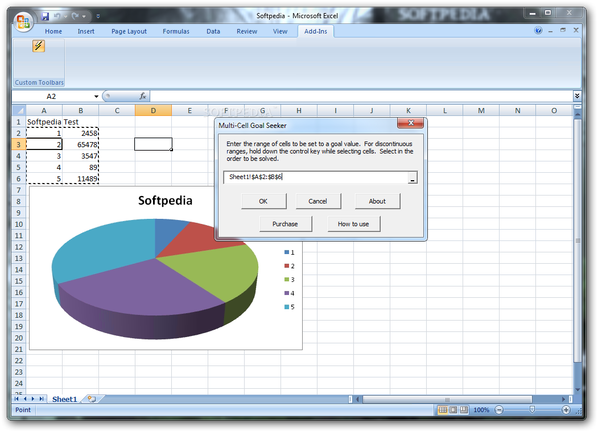This screenshot has width=598, height=432.
Task: Click vertical scrollbar up arrow
Action: point(578,114)
